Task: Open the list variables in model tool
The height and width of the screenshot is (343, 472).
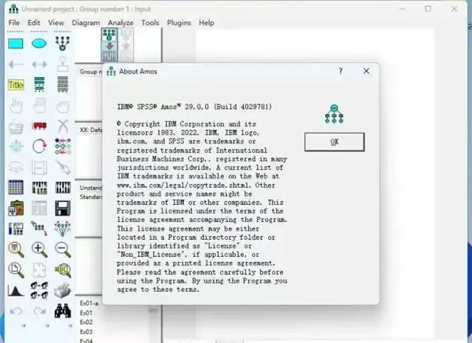Action: coord(39,85)
